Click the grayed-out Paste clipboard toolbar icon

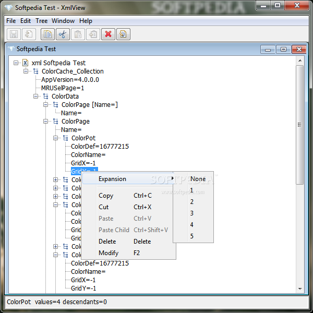[x=78, y=34]
